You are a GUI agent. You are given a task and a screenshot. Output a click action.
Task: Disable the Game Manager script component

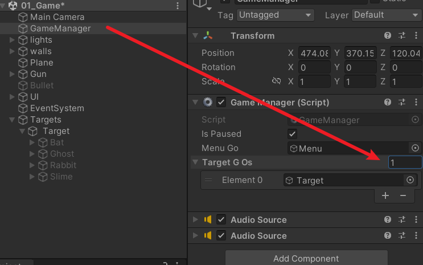point(221,103)
